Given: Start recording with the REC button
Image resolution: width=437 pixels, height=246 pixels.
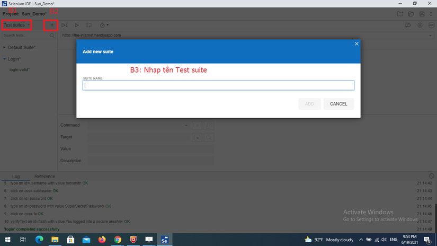Looking at the screenshot, I should point(431,25).
